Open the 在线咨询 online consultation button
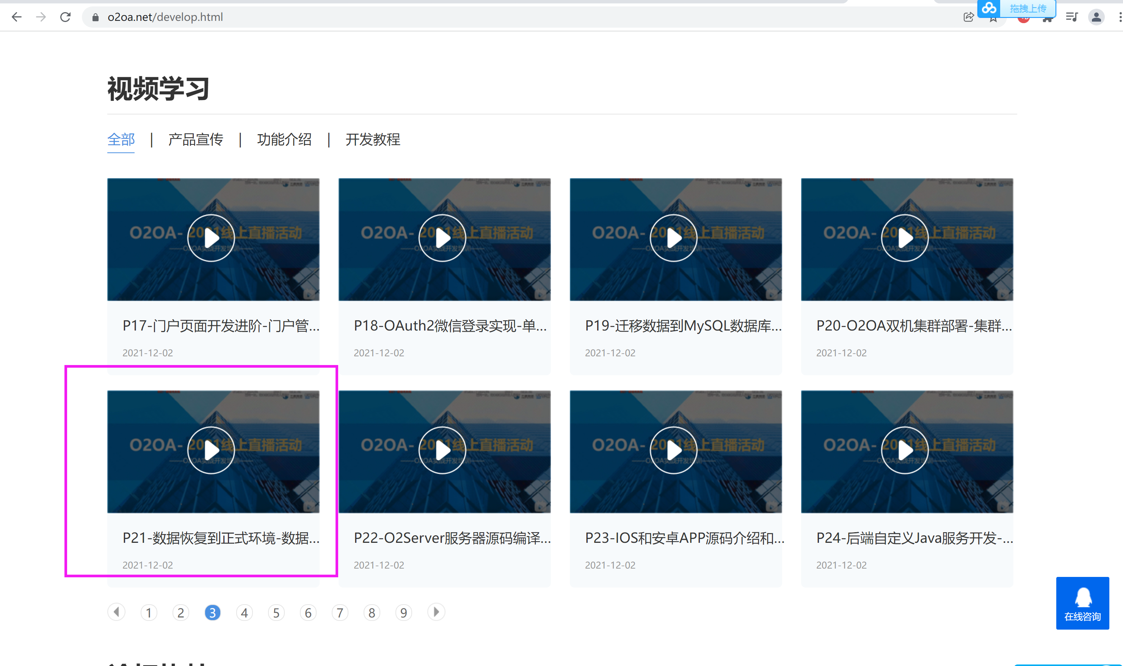 [1082, 603]
